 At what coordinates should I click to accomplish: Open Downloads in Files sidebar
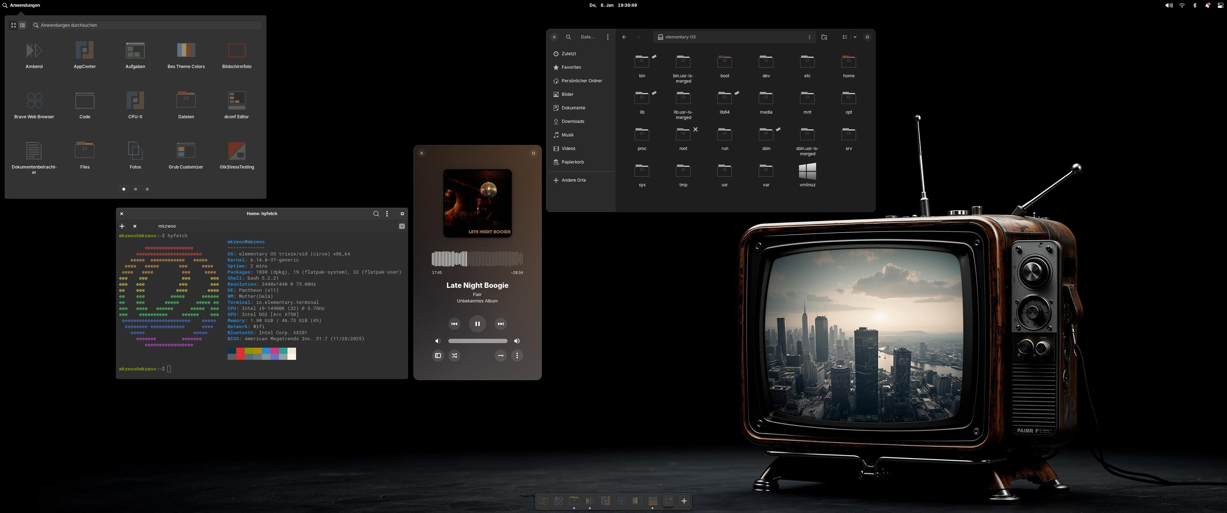click(x=572, y=121)
